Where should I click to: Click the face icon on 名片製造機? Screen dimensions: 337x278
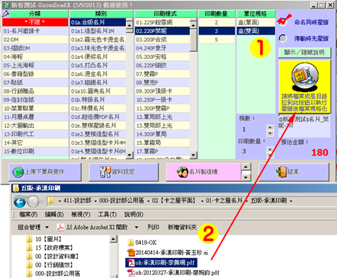tap(182, 172)
